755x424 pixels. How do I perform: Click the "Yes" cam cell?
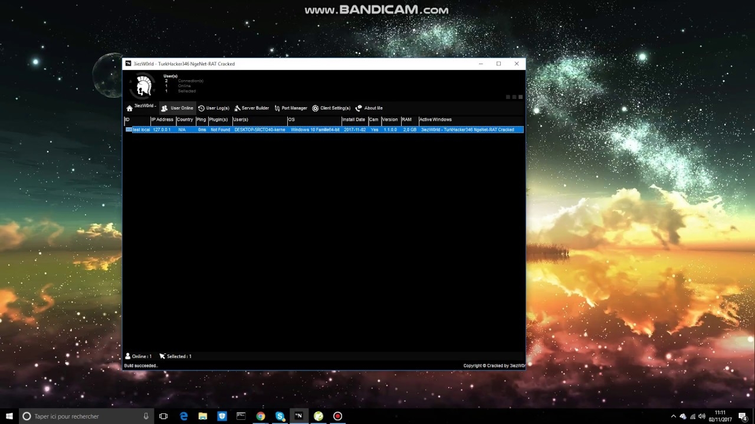coord(375,130)
